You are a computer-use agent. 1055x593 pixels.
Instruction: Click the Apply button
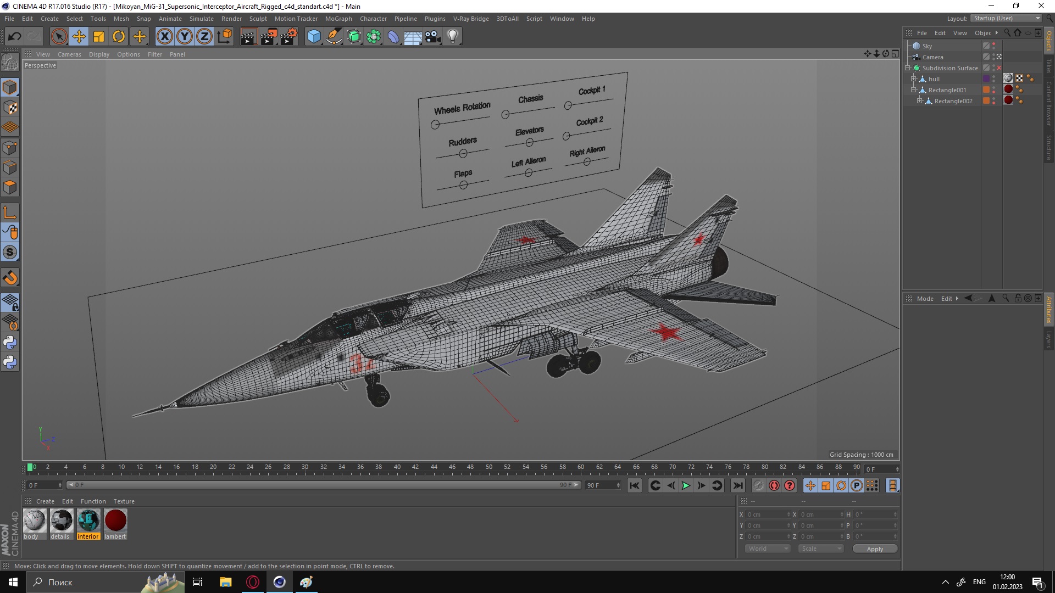pyautogui.click(x=875, y=549)
